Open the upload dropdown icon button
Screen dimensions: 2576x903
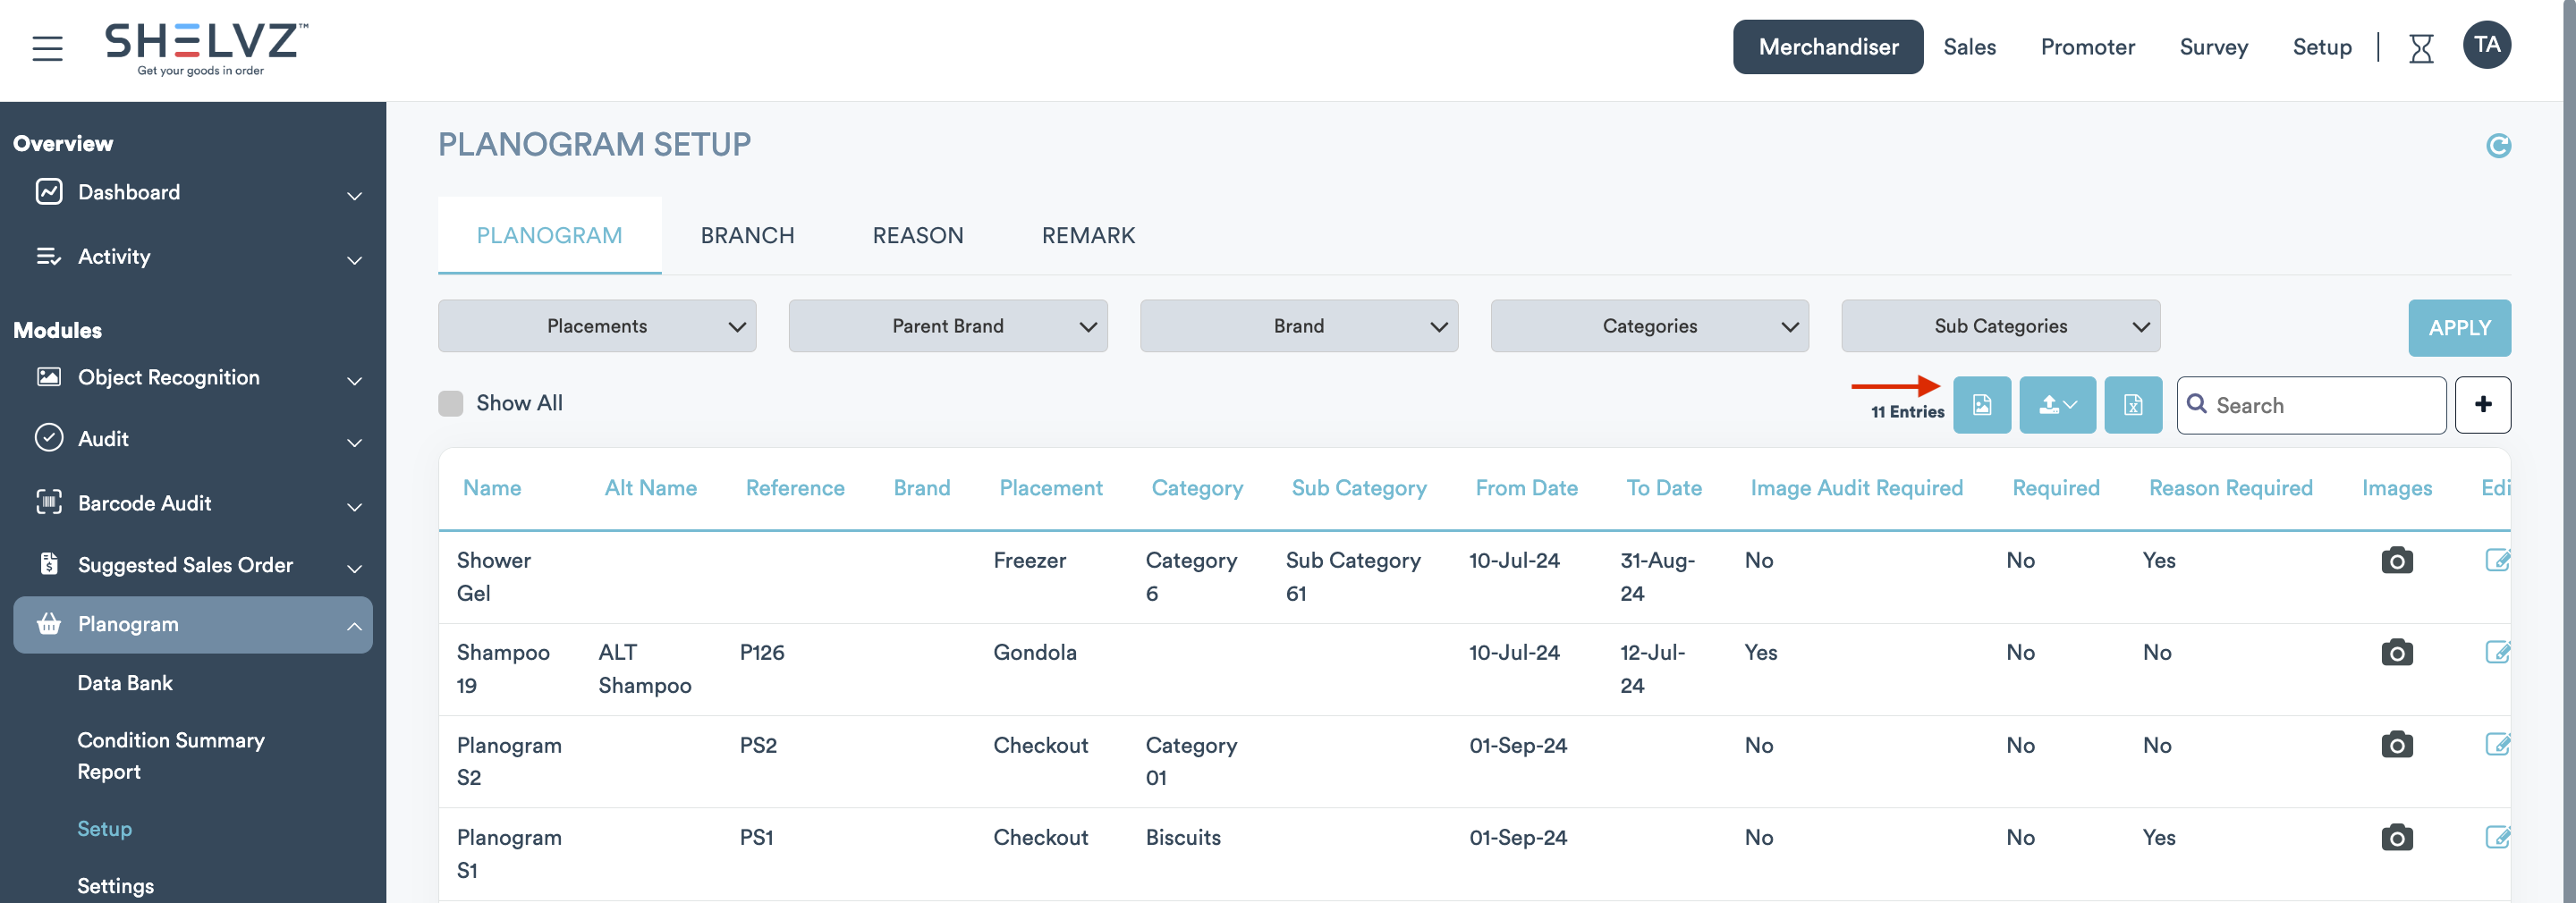point(2057,405)
